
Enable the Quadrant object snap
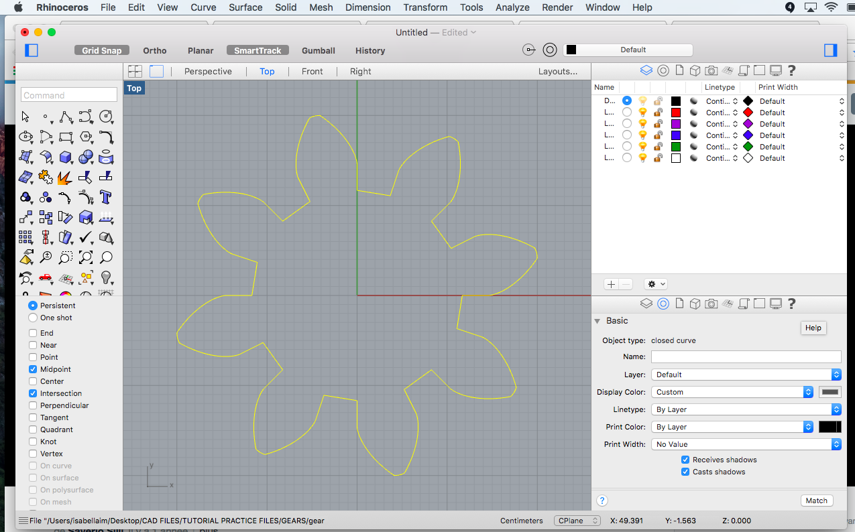[x=33, y=429]
